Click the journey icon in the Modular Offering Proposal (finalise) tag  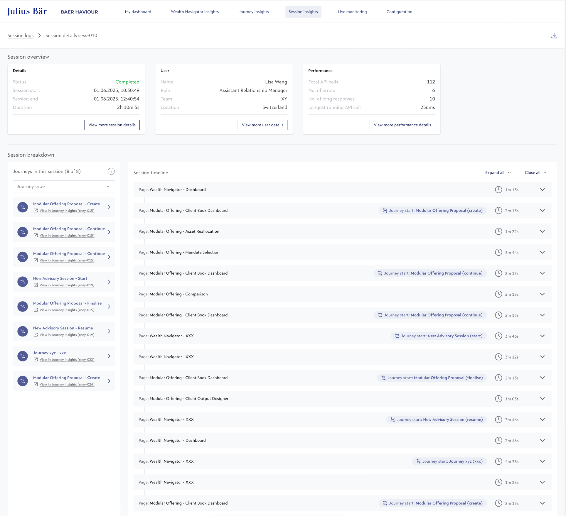point(383,378)
